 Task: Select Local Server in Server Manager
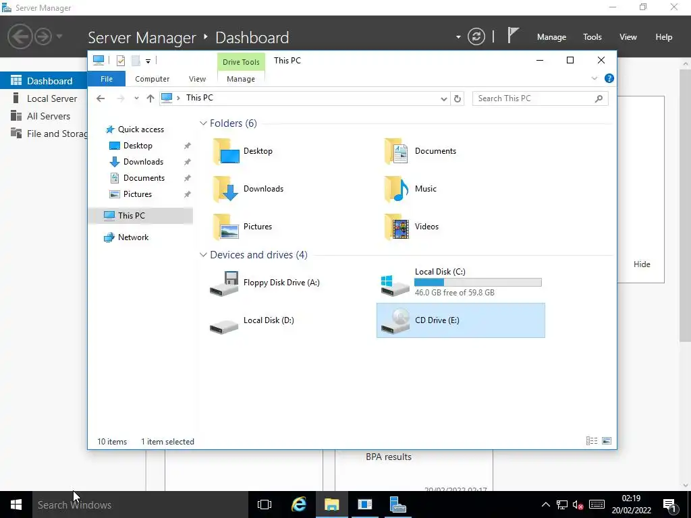pos(44,98)
